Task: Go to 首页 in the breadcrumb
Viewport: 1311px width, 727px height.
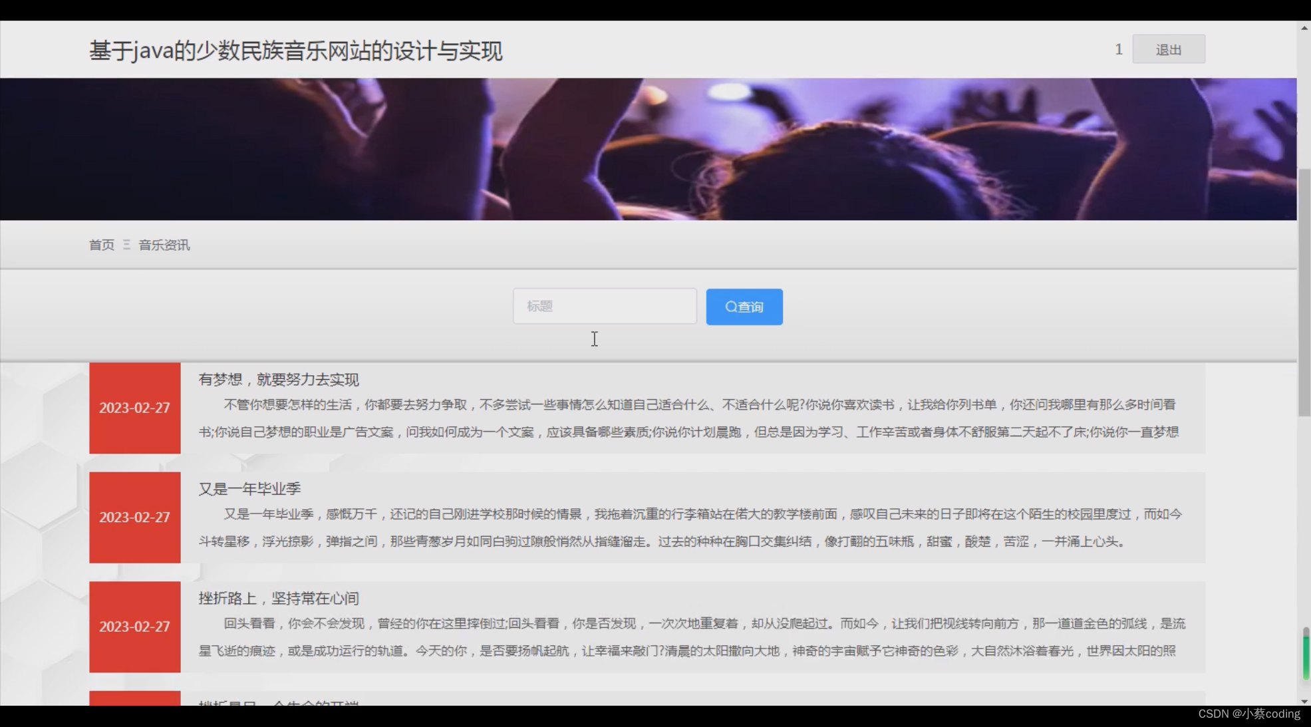Action: (x=102, y=245)
